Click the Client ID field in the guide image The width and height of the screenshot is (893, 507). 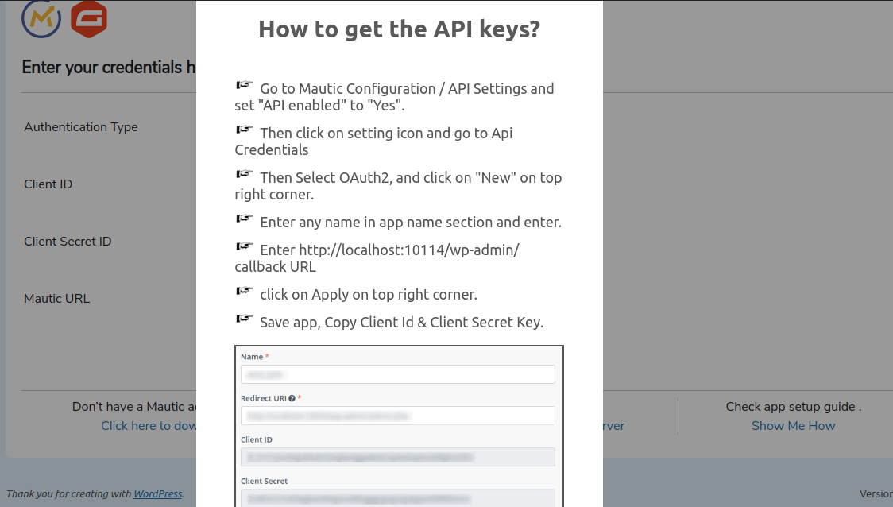click(397, 457)
